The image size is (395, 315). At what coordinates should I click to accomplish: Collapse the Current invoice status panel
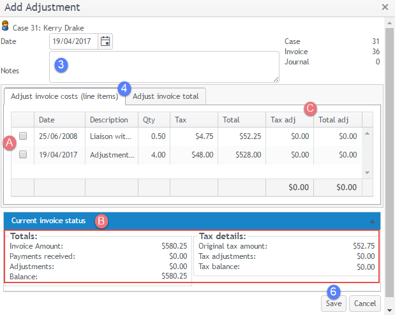click(372, 221)
